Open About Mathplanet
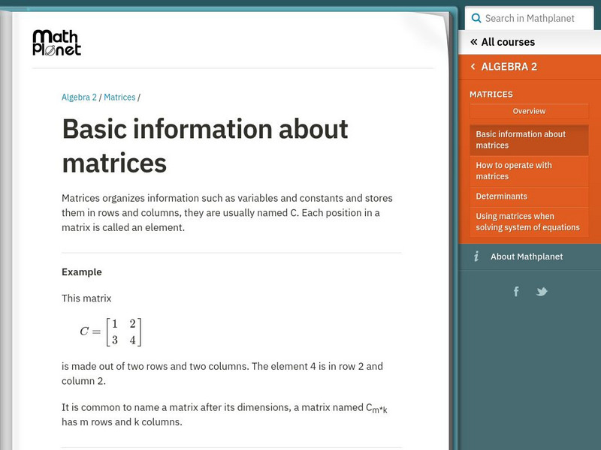The width and height of the screenshot is (601, 450). (527, 256)
